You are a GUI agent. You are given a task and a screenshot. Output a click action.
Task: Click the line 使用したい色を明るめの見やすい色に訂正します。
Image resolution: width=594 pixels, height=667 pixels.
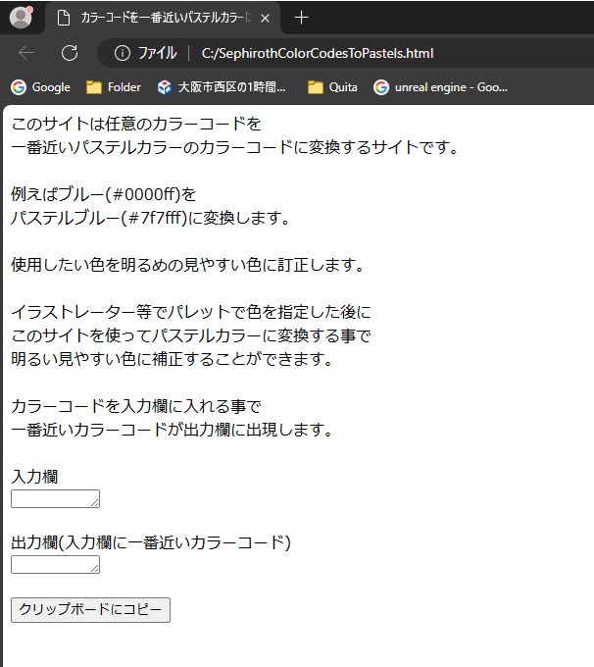(188, 265)
